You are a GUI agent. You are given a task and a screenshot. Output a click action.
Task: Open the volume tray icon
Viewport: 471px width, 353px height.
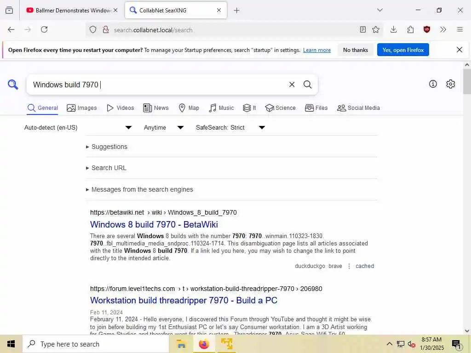click(411, 344)
